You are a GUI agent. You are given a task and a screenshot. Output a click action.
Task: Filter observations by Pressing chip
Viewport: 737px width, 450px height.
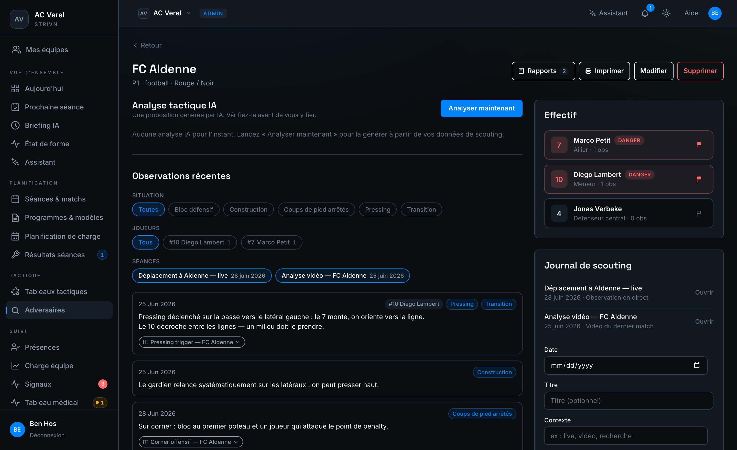click(x=377, y=209)
